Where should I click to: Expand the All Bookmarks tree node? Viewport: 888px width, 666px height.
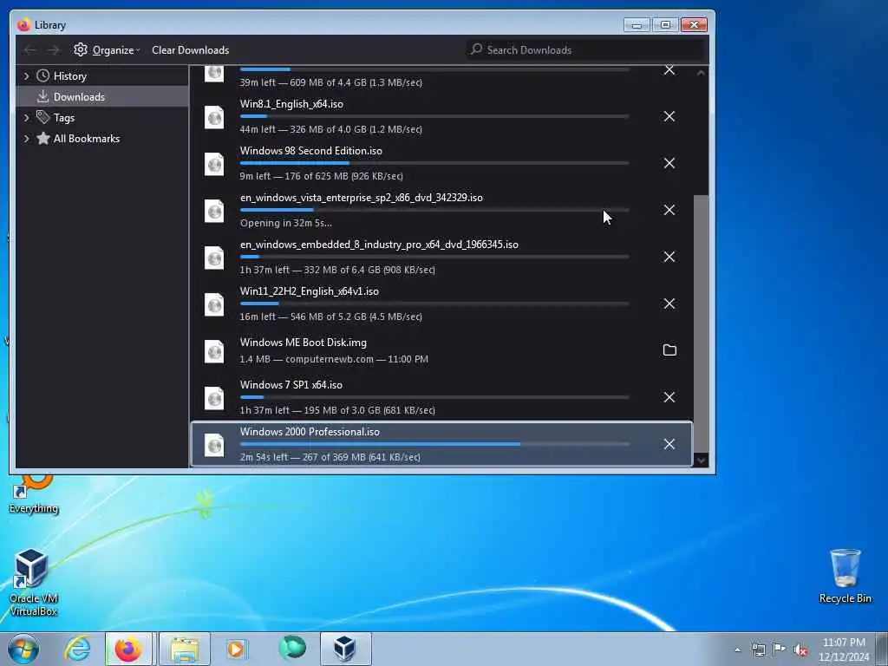26,139
